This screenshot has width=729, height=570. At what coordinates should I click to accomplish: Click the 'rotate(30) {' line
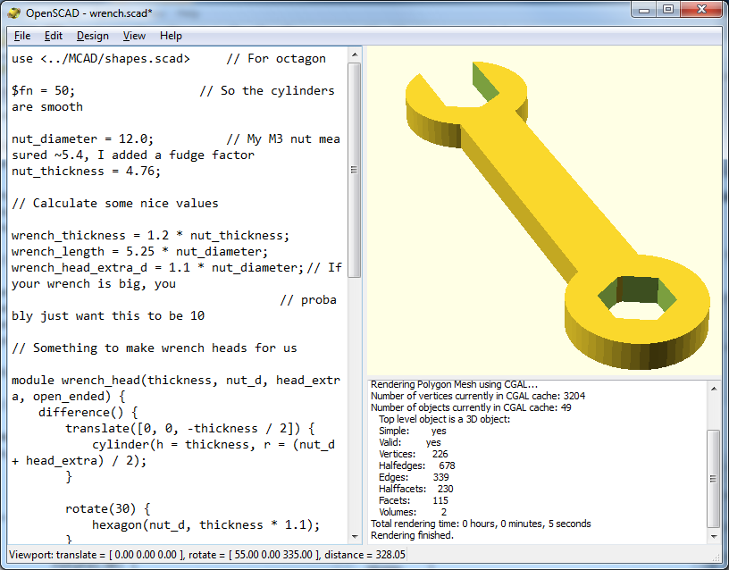[108, 508]
